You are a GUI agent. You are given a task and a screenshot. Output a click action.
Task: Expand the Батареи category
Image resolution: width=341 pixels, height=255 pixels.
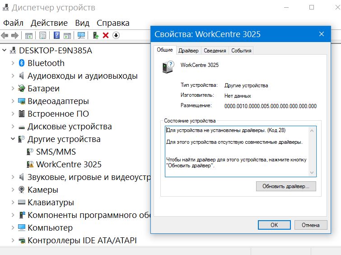pyautogui.click(x=13, y=89)
